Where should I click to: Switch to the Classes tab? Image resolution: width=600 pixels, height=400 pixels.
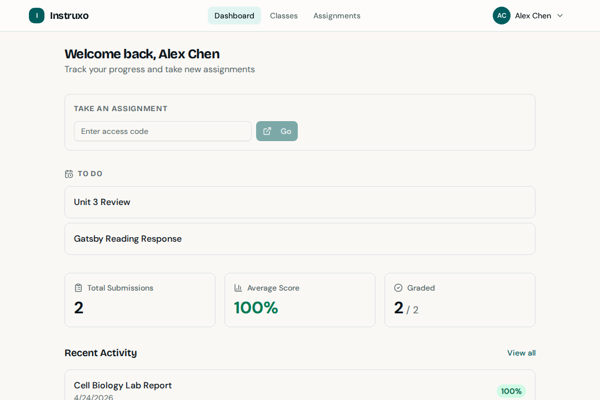(x=284, y=16)
